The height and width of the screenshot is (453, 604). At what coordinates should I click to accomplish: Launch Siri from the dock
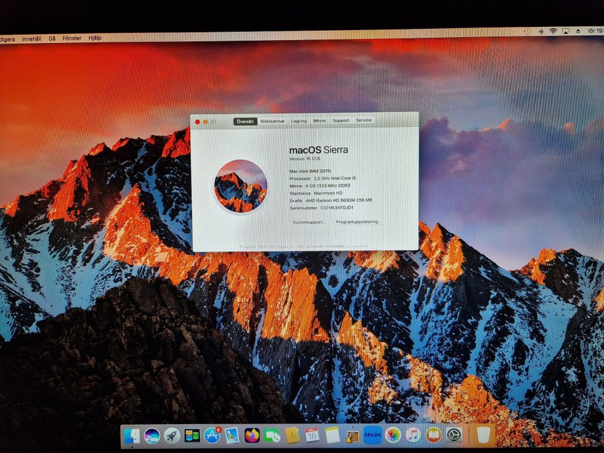point(152,436)
